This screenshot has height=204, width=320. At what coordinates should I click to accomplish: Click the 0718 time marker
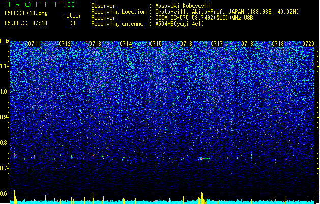point(247,44)
